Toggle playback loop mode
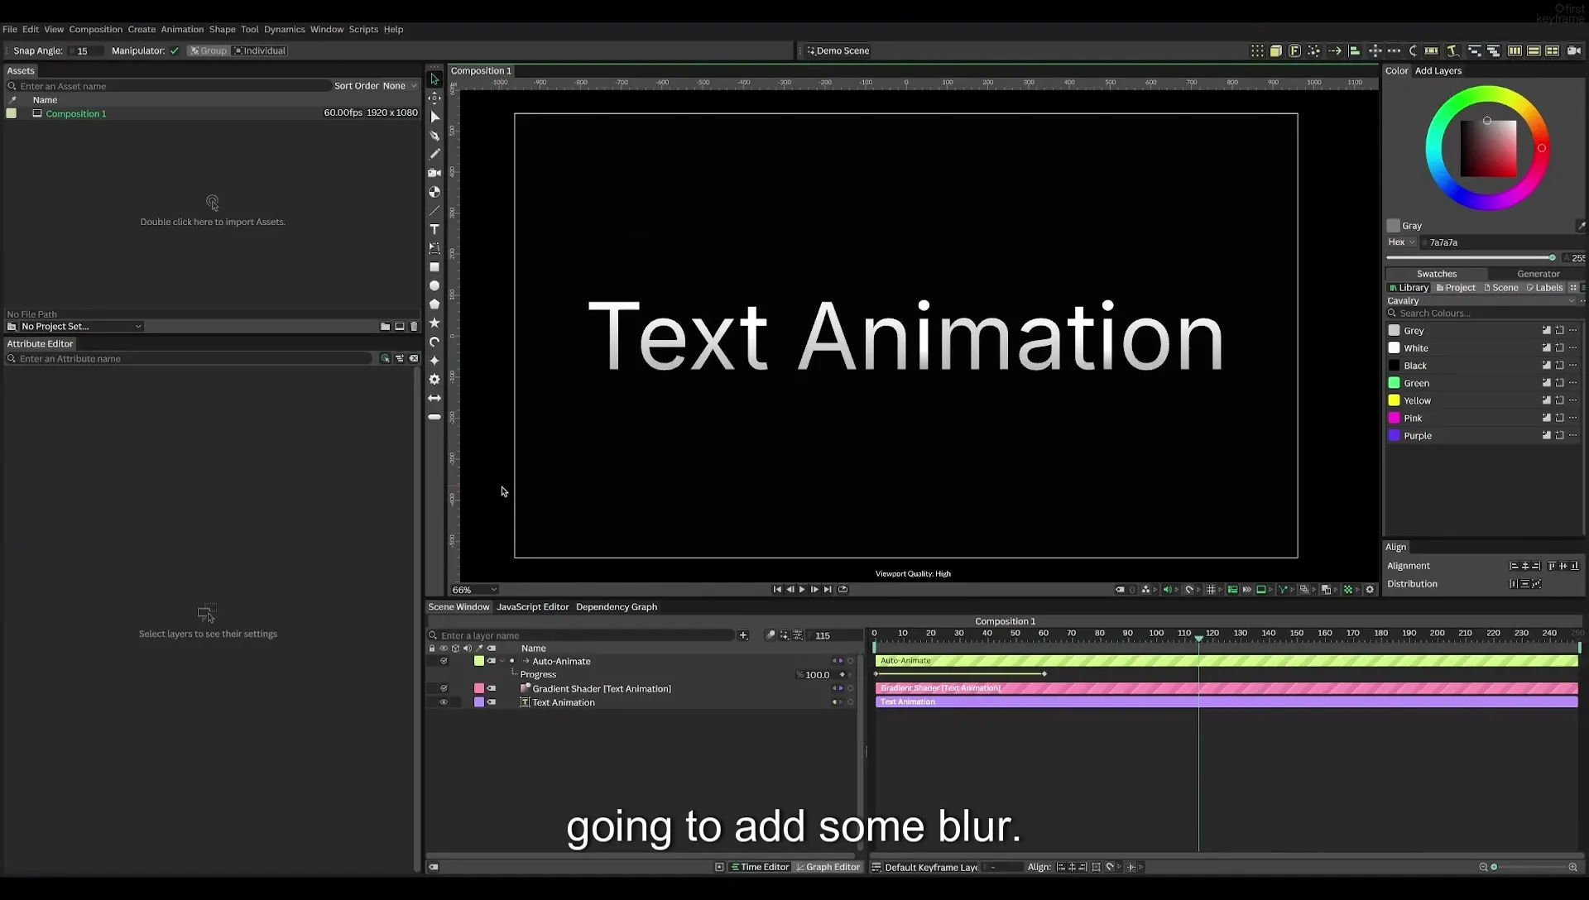Screen dimensions: 1589x900 tap(843, 590)
